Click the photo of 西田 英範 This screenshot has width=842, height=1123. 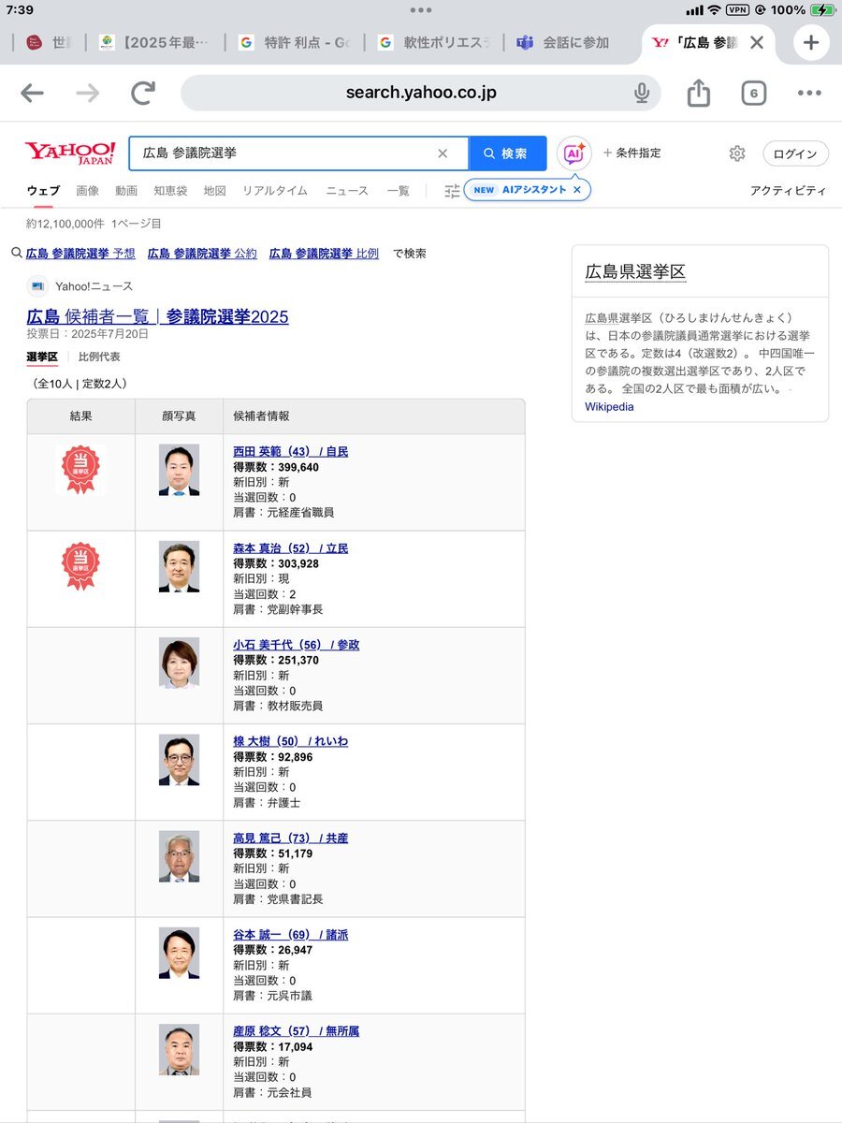[179, 470]
